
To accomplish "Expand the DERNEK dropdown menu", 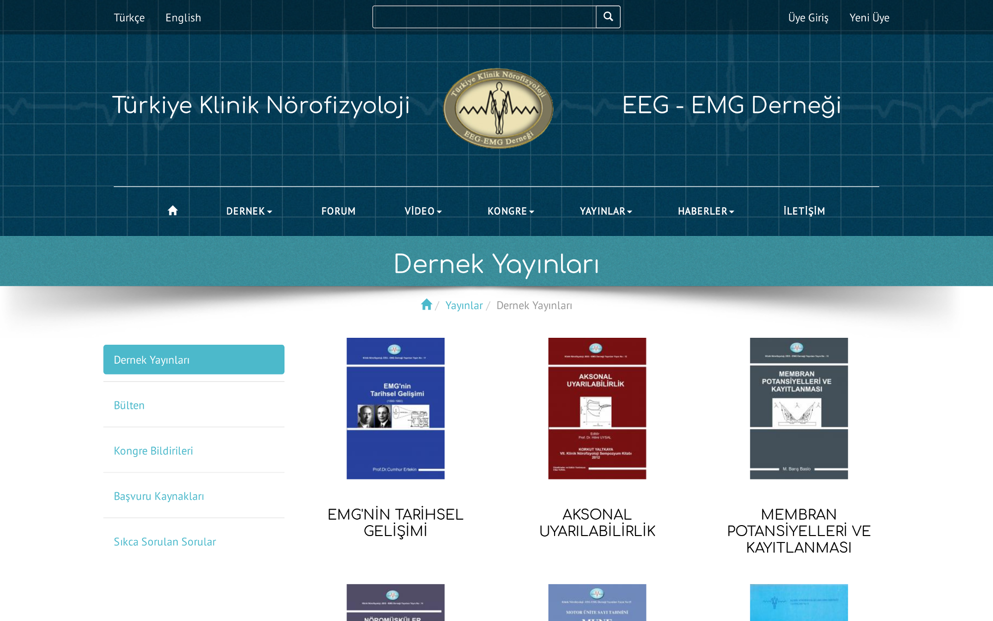I will (x=249, y=211).
